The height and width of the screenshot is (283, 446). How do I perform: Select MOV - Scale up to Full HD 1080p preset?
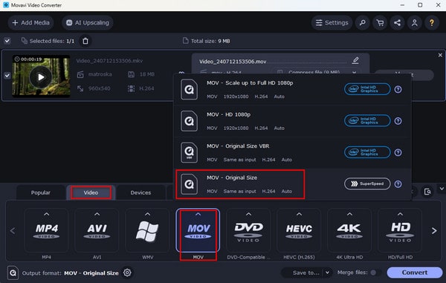(x=292, y=89)
